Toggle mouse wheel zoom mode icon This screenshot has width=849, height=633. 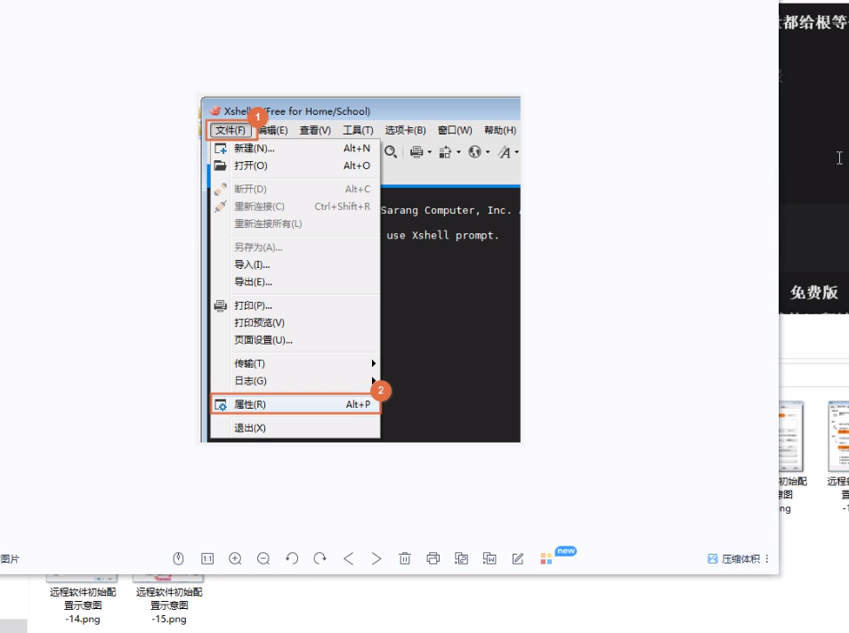pyautogui.click(x=178, y=558)
